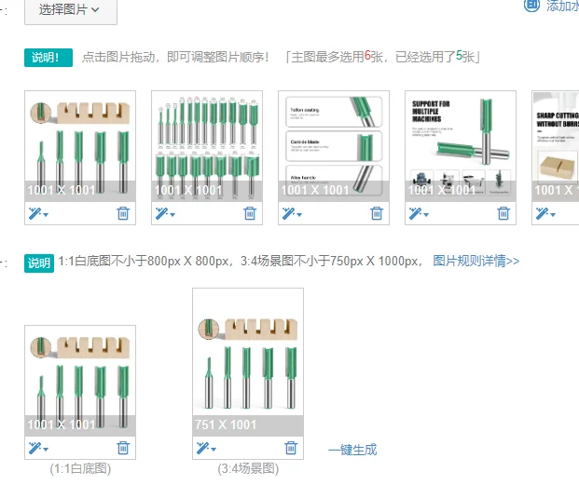Expand edit options arrow under the first main image
This screenshot has height=485, width=579.
46,214
